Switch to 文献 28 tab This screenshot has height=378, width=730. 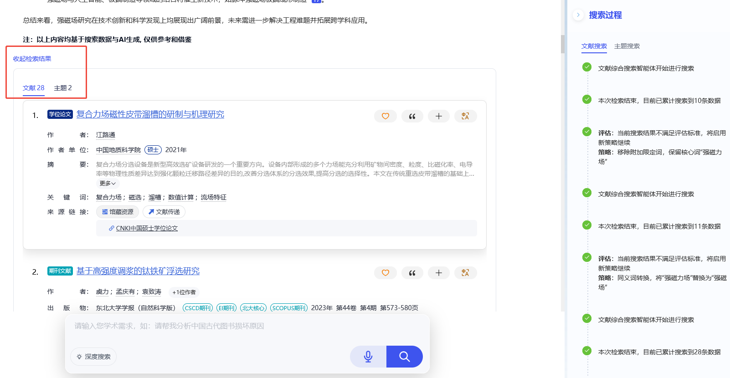[x=34, y=88]
